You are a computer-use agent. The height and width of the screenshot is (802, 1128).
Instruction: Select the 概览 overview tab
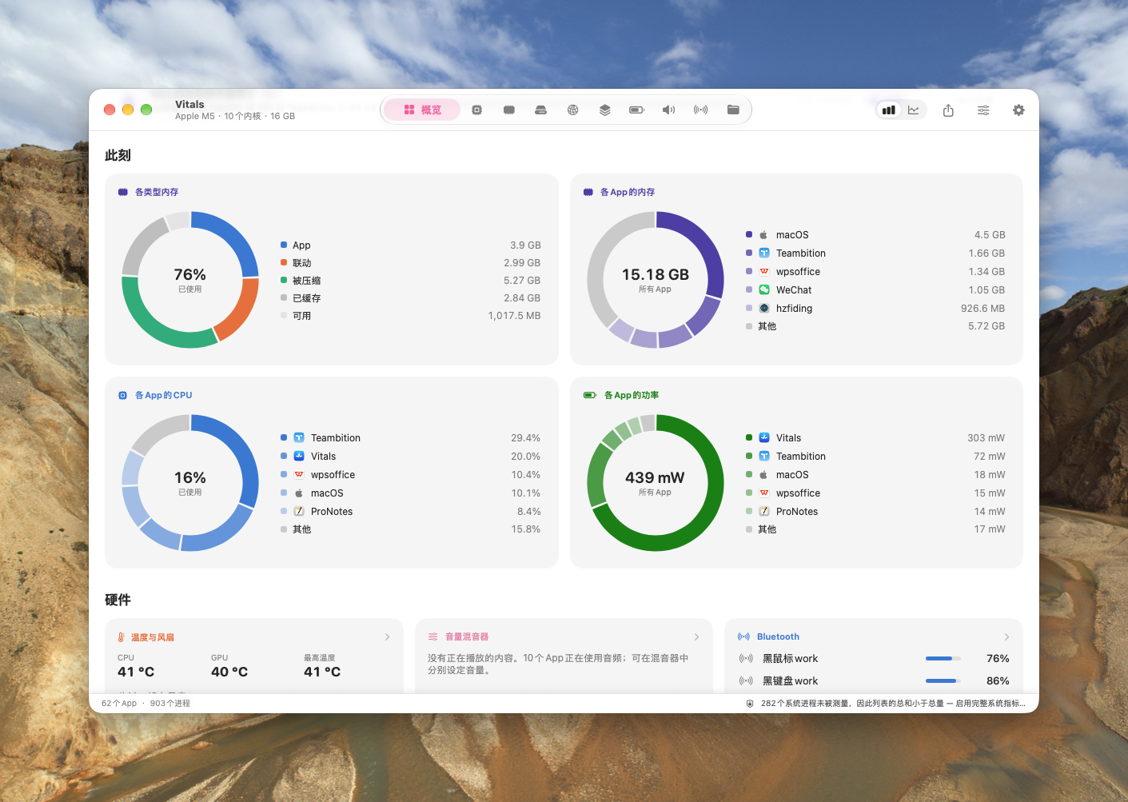pyautogui.click(x=422, y=110)
